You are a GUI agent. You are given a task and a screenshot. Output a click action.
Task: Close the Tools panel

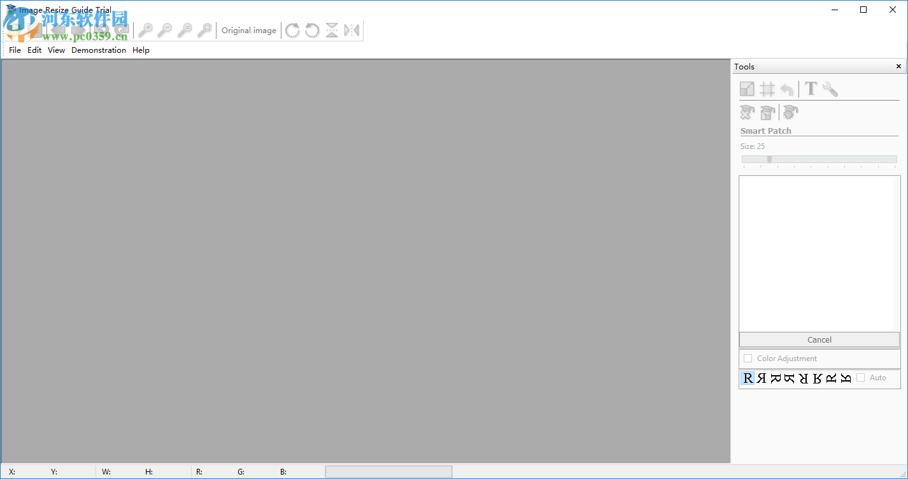[x=898, y=66]
